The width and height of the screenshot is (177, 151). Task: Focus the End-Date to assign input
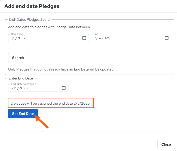coord(38,88)
